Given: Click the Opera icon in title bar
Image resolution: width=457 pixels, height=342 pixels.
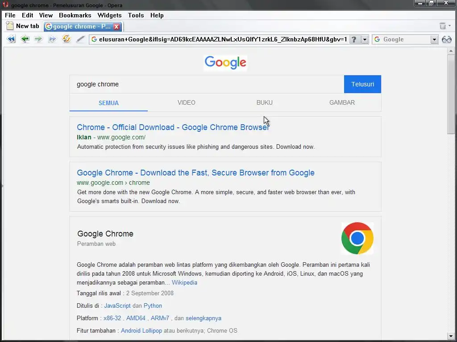Looking at the screenshot, I should click(x=5, y=4).
